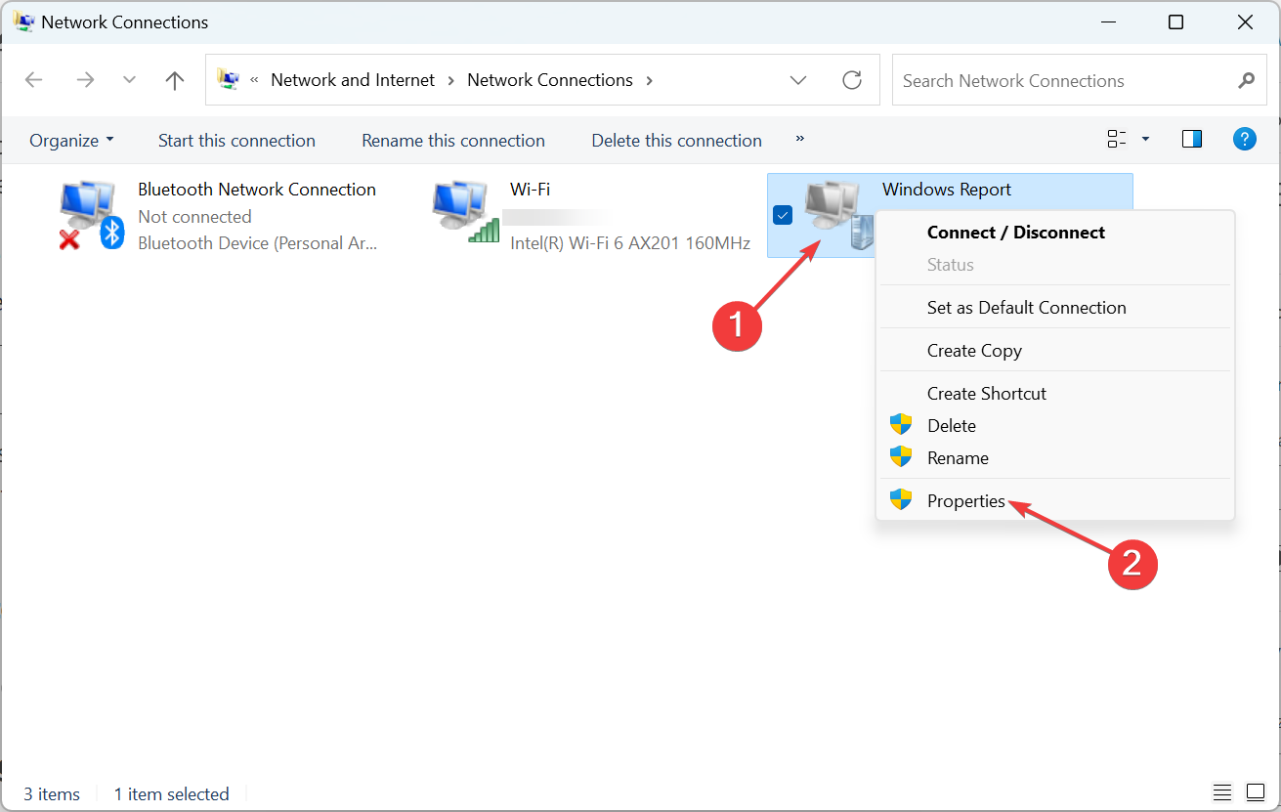1281x812 pixels.
Task: Choose Properties from the context menu
Action: [x=965, y=501]
